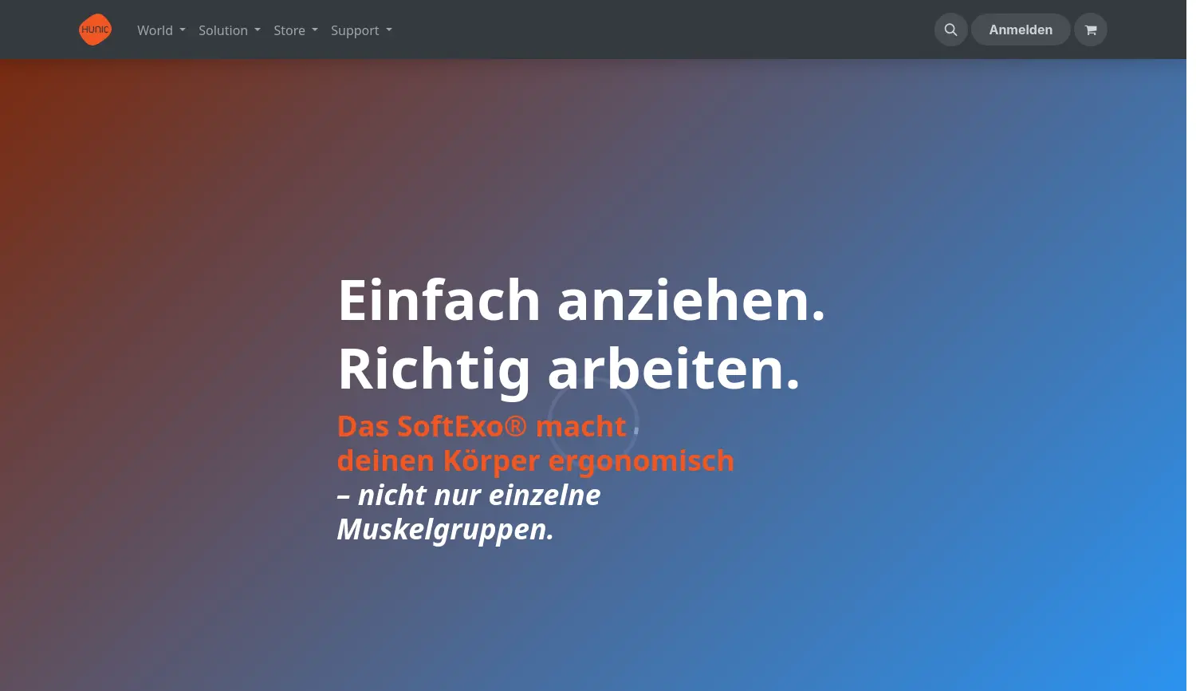Navigate to the Store menu
1196x691 pixels.
click(x=289, y=30)
